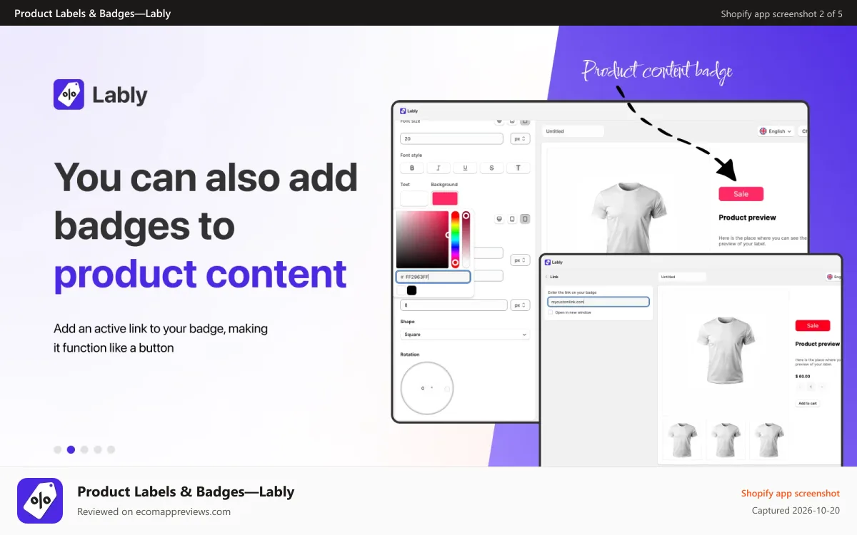The height and width of the screenshot is (535, 857).
Task: Select tablet device icon beside the color picker
Action: click(x=512, y=219)
